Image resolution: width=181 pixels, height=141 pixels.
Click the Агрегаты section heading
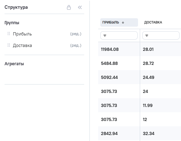pos(14,64)
